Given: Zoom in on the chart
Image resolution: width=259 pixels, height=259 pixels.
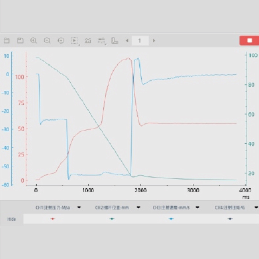Looking at the screenshot, I should (x=34, y=40).
